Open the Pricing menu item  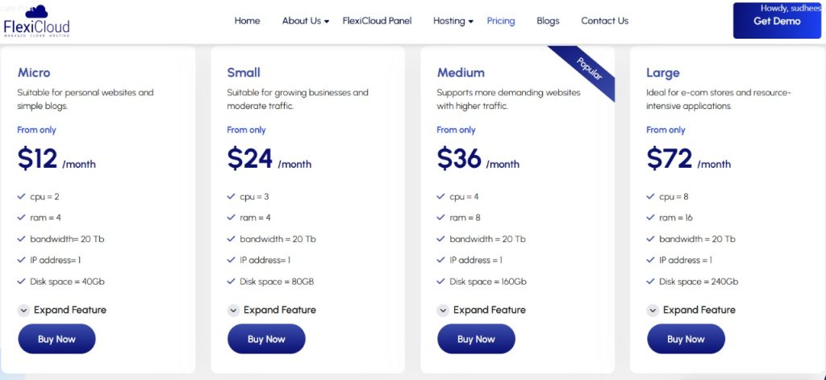[501, 21]
